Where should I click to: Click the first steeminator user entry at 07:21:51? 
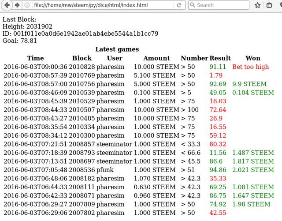coord(114,144)
